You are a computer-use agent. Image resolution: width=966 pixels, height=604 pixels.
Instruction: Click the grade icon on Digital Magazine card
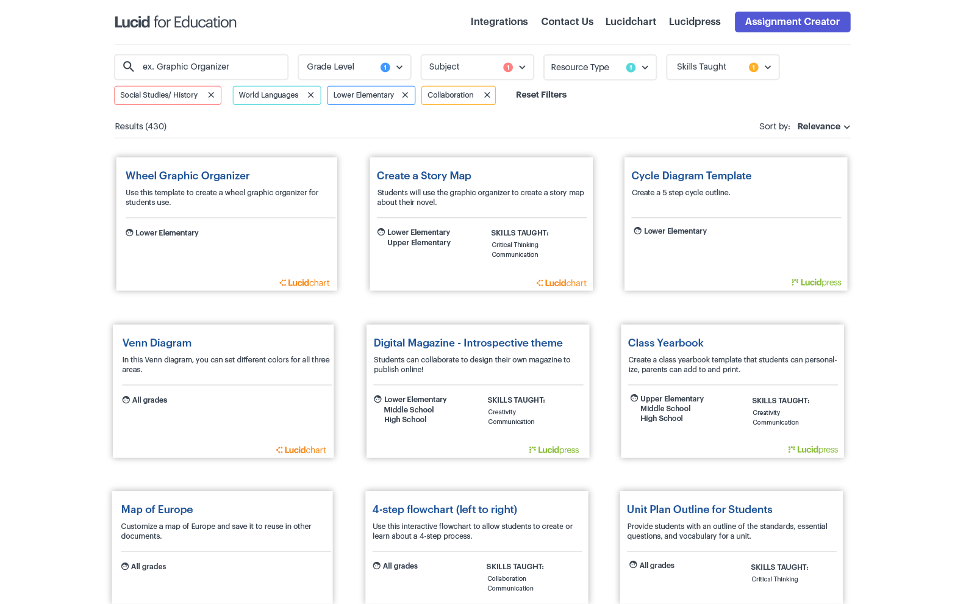point(377,399)
